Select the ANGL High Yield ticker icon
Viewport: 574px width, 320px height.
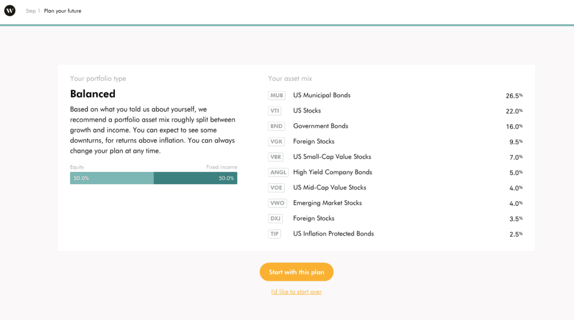[277, 172]
